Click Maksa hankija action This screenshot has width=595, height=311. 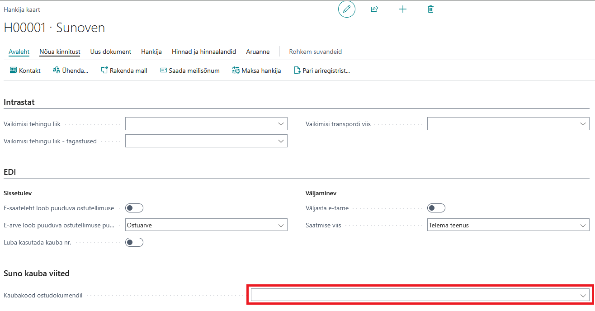(x=257, y=71)
